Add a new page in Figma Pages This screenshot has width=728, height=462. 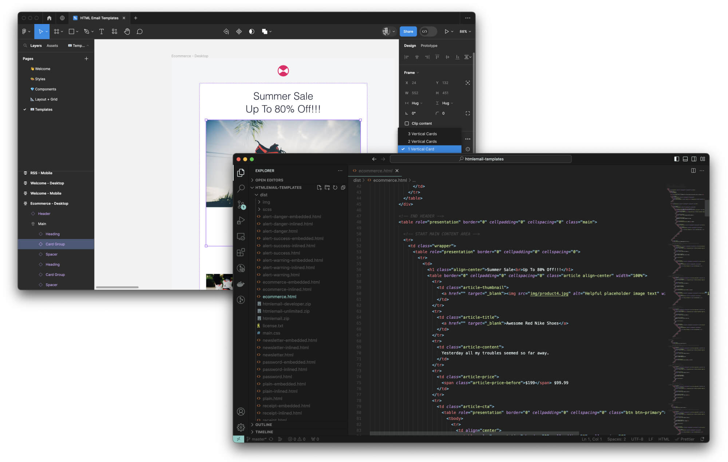click(x=86, y=59)
